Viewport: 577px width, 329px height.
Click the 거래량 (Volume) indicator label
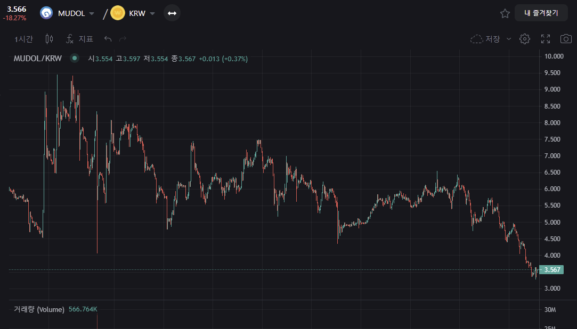point(39,309)
